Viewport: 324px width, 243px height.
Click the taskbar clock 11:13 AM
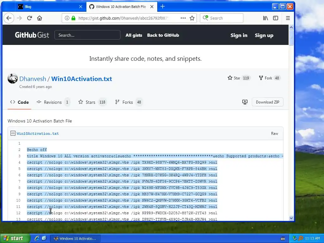312,238
